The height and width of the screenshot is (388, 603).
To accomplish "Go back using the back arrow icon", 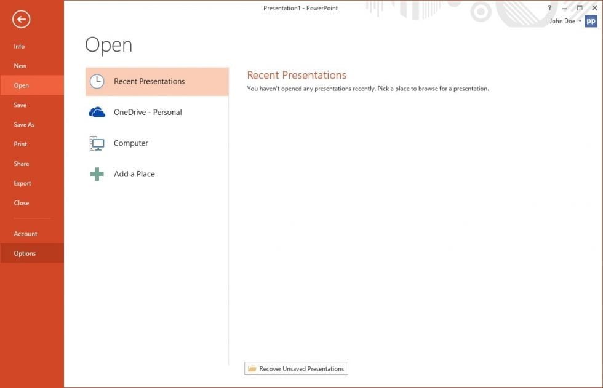I will click(x=21, y=19).
